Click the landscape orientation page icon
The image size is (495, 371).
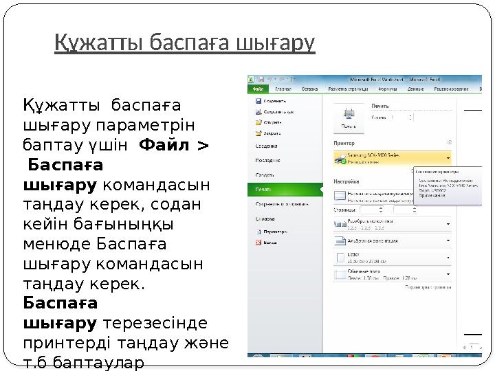point(340,241)
